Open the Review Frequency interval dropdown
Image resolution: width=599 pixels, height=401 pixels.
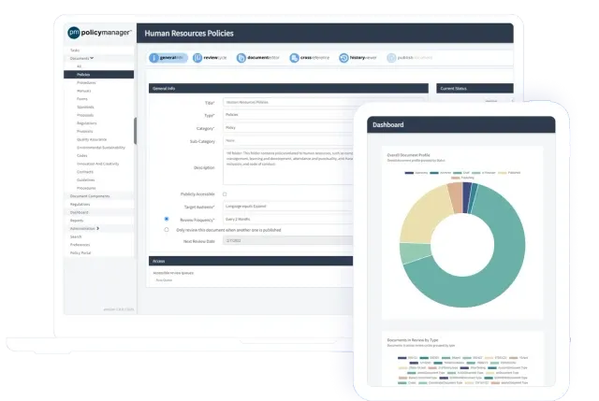288,220
